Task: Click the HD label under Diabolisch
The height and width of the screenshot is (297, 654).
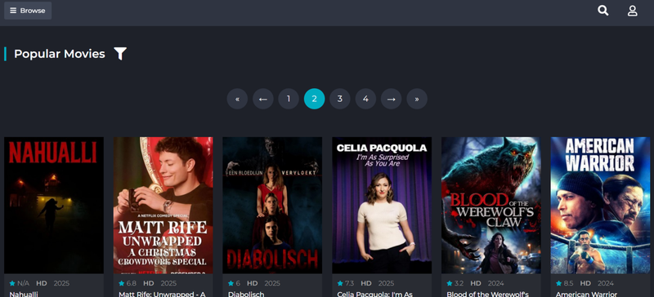Action: pyautogui.click(x=253, y=283)
